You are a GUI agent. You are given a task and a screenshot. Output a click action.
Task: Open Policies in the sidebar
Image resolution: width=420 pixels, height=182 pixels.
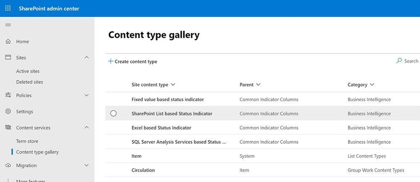(24, 96)
